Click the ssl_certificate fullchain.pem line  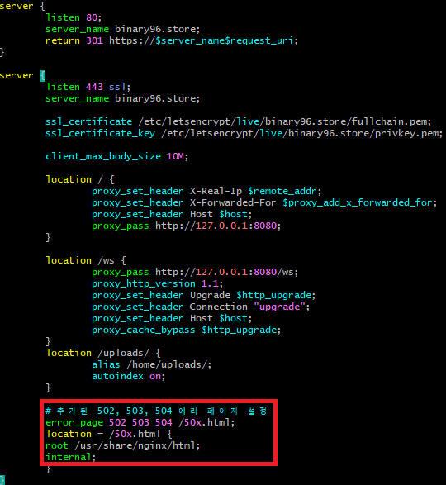238,121
